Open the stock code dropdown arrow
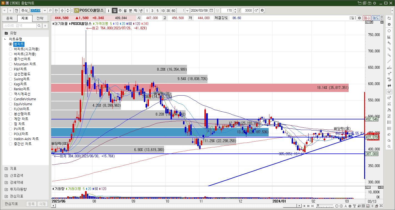The image size is (395, 210). [x=44, y=11]
